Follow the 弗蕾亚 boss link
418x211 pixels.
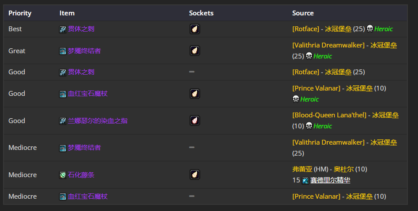pyautogui.click(x=302, y=169)
